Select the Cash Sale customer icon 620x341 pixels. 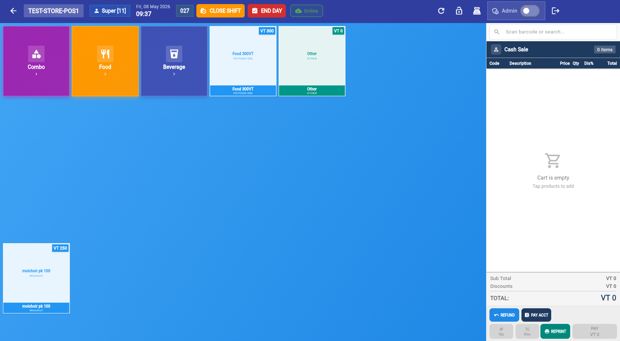(x=496, y=49)
